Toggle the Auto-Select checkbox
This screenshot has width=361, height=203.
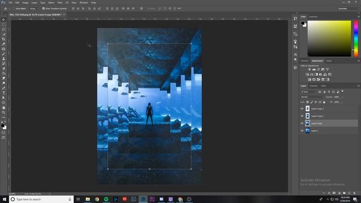coord(14,8)
